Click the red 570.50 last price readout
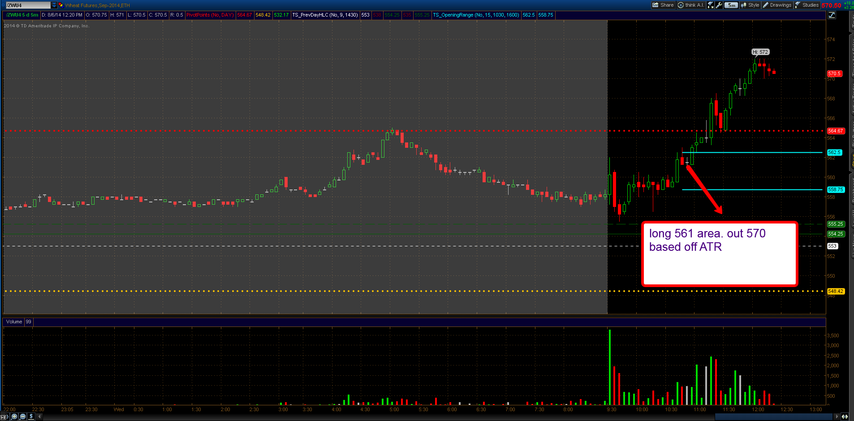This screenshot has height=421, width=854. (x=831, y=5)
